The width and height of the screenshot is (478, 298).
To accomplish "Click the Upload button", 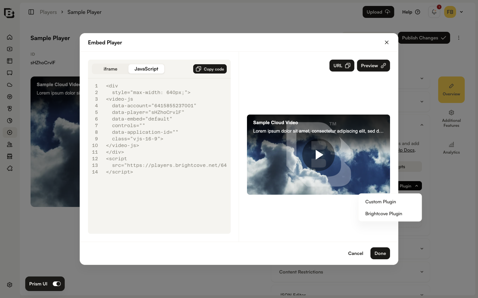I will pos(378,12).
